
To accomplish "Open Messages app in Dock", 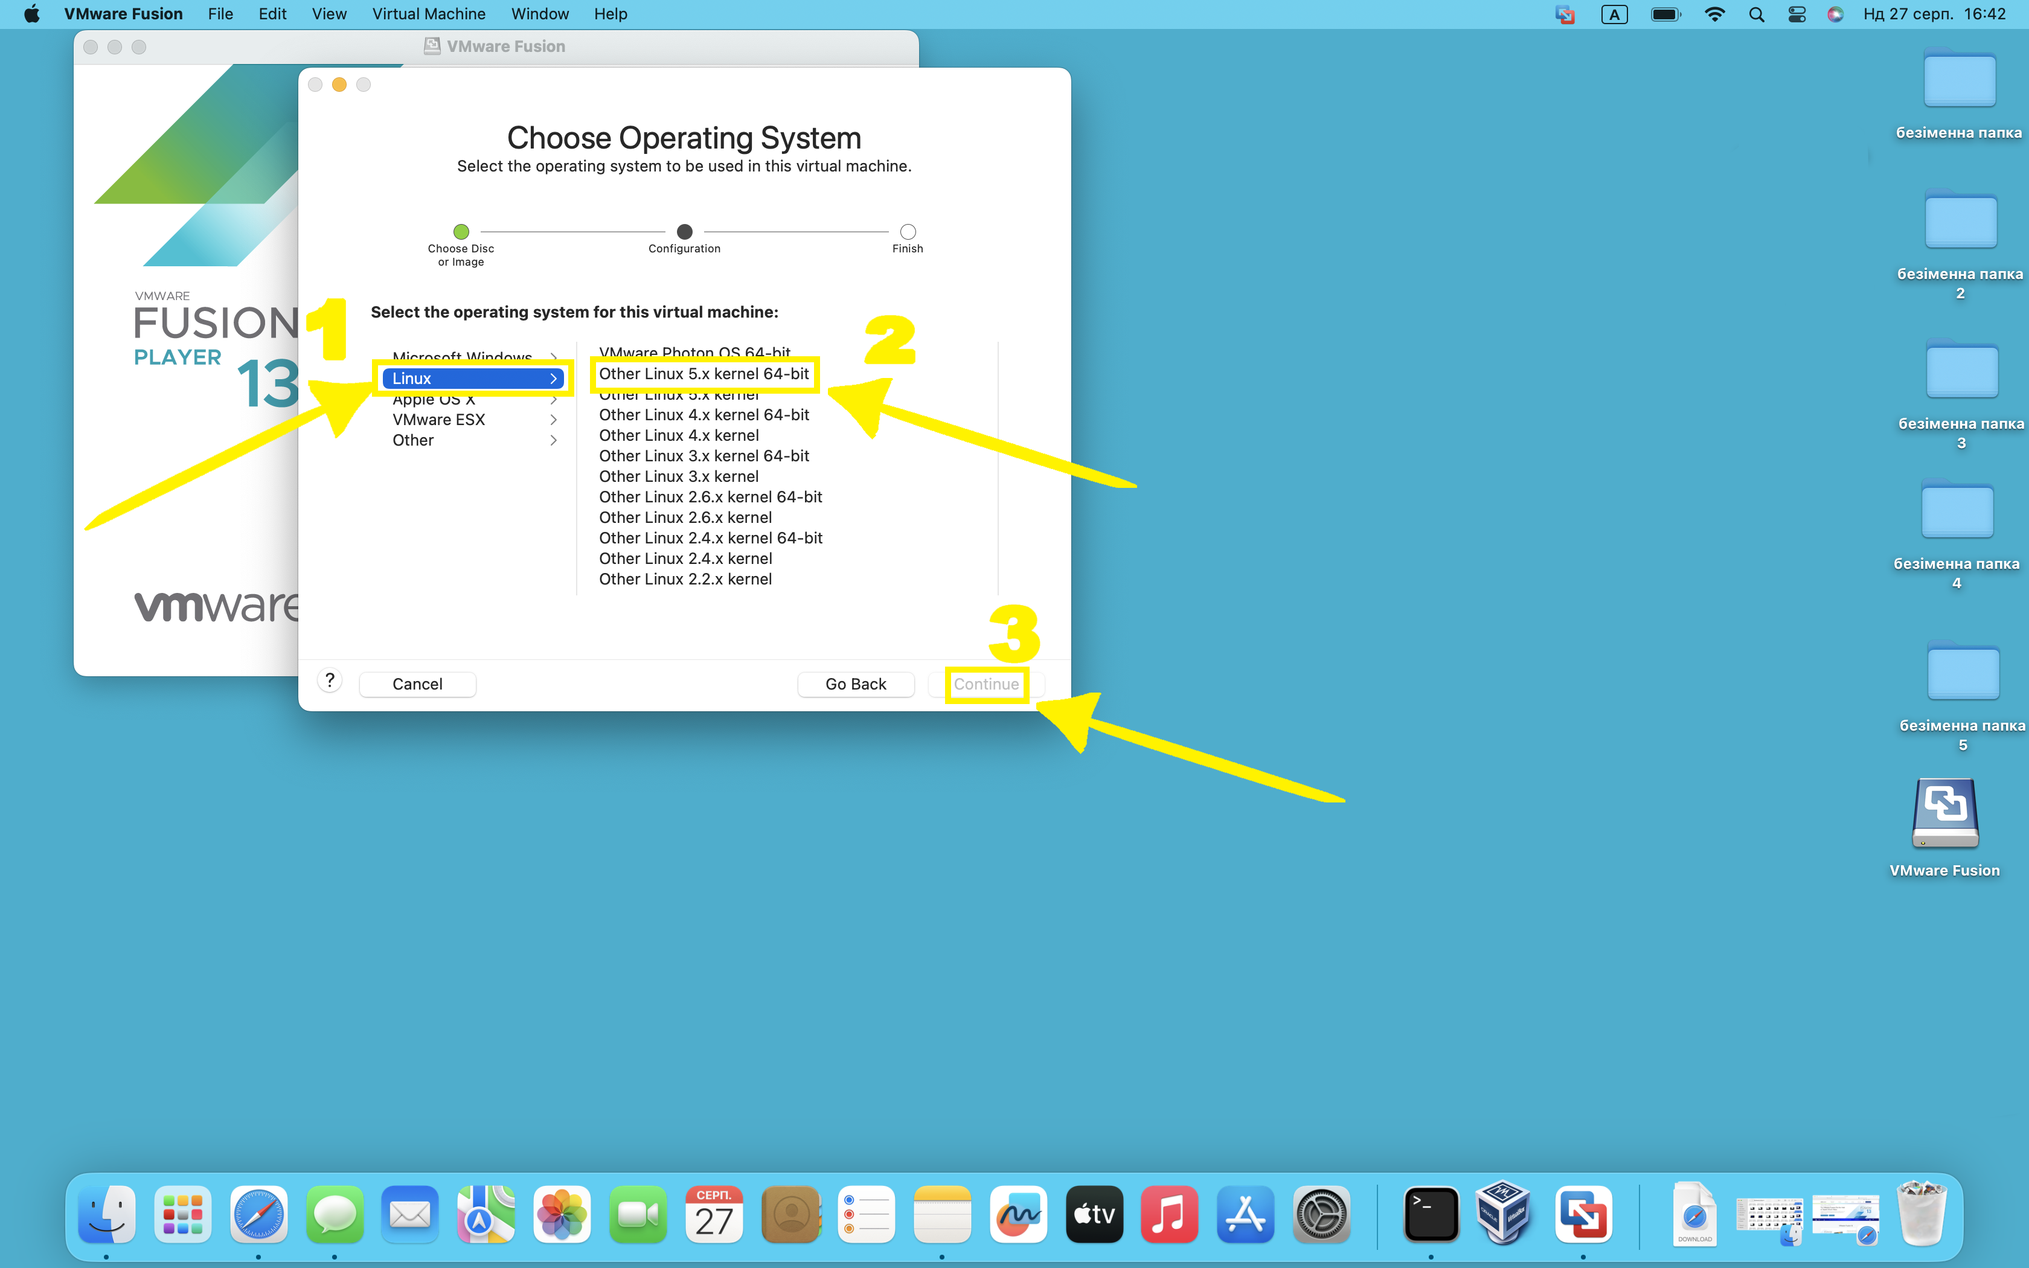I will 335,1214.
